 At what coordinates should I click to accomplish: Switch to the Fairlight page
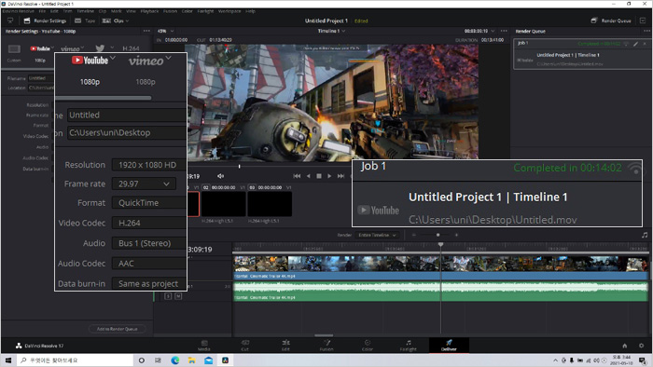(409, 346)
